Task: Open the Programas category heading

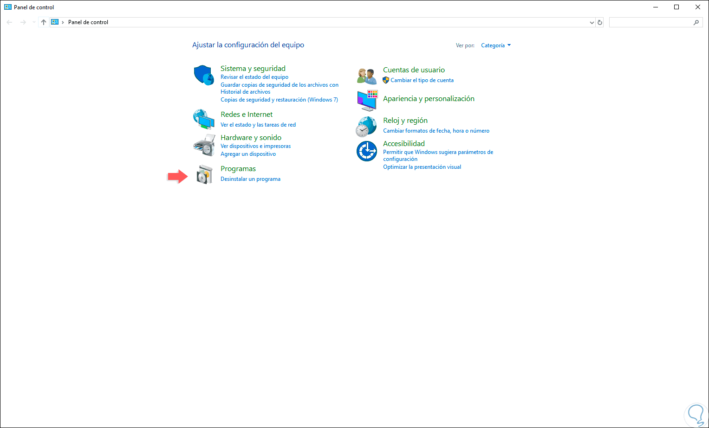Action: tap(238, 169)
